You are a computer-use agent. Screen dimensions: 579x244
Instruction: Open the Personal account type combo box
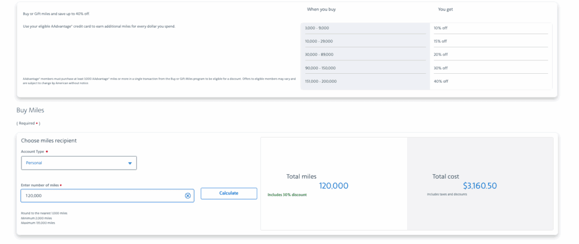[79, 163]
